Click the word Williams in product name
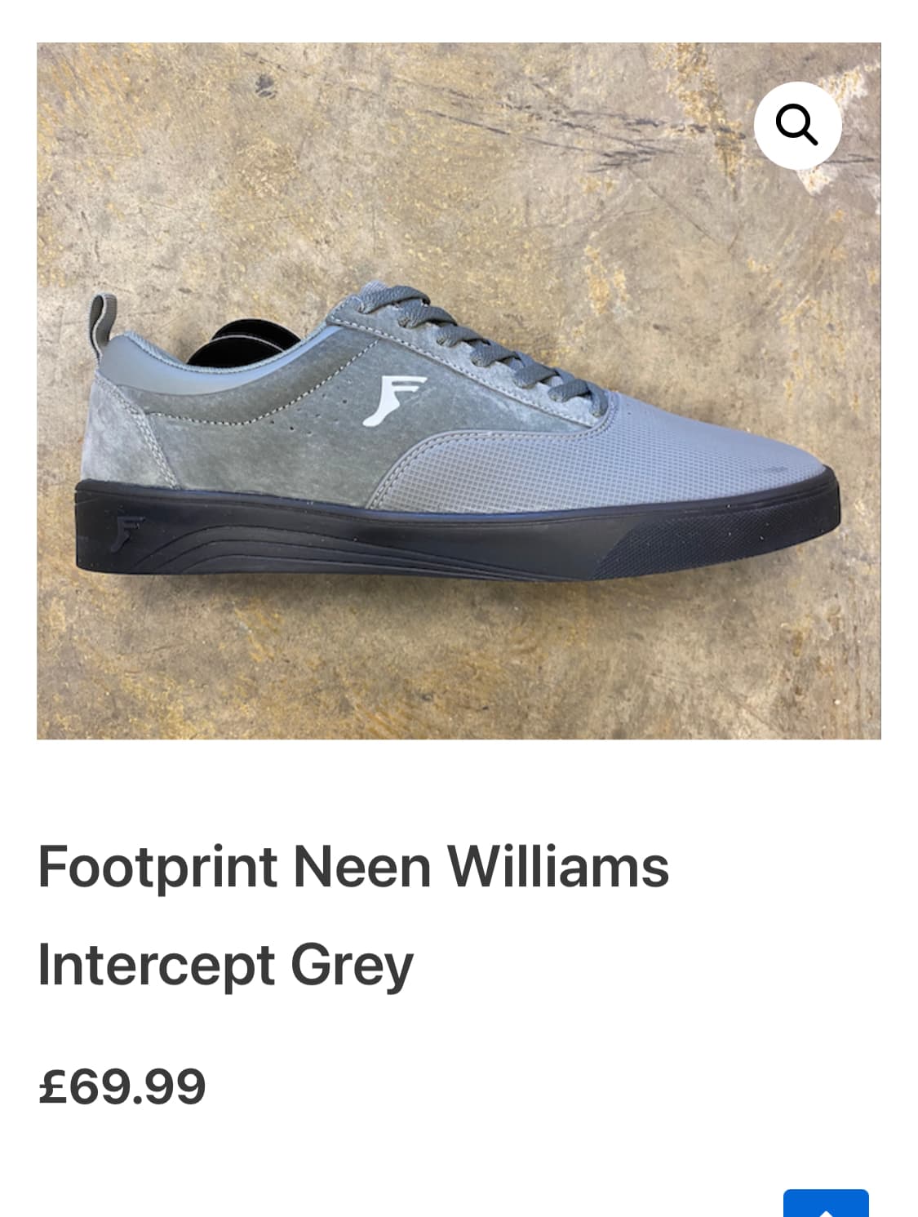Screen dimensions: 918x1217 [558, 866]
